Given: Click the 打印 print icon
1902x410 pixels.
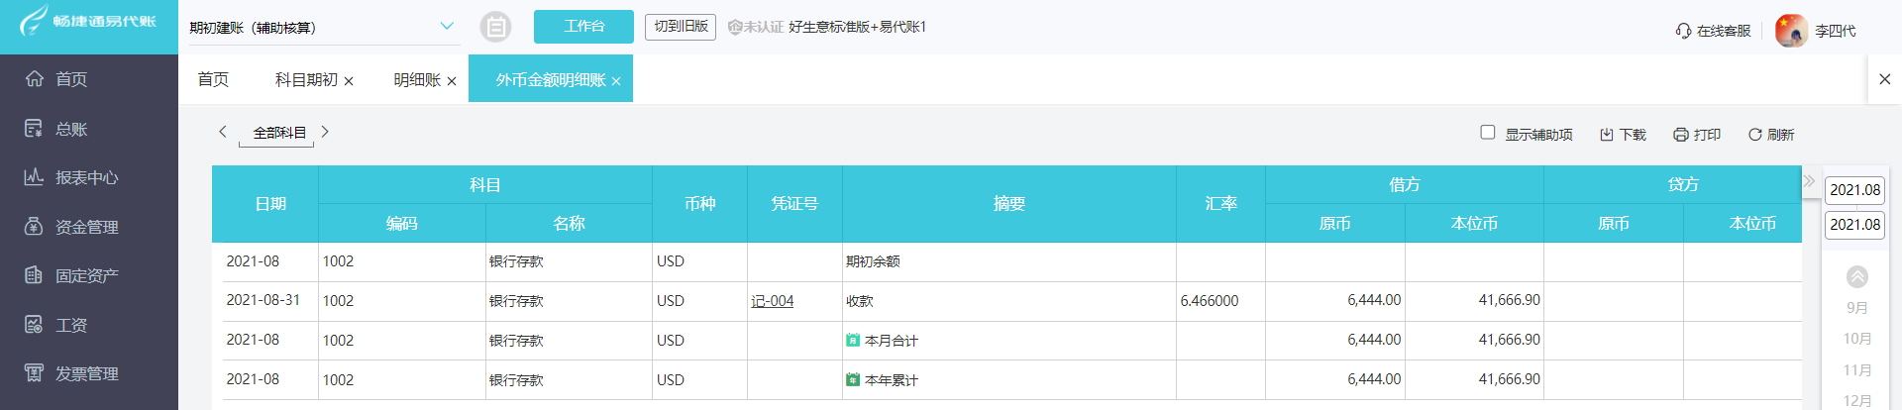Looking at the screenshot, I should (1681, 135).
